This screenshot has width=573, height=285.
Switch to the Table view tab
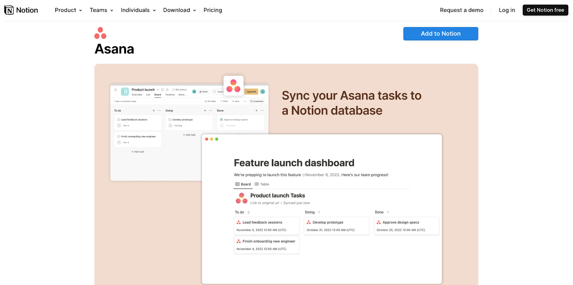click(x=262, y=184)
